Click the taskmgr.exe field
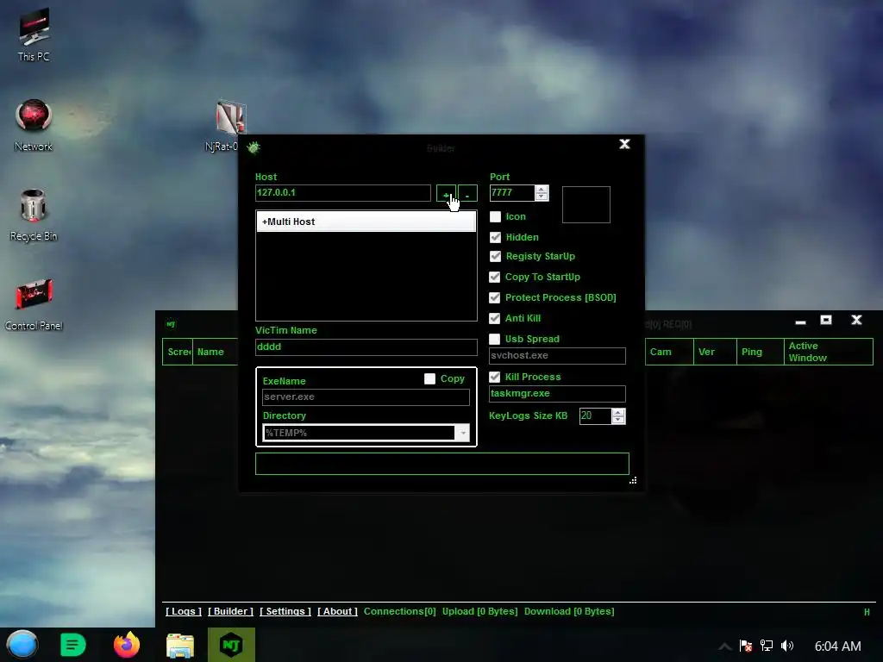 (x=558, y=393)
